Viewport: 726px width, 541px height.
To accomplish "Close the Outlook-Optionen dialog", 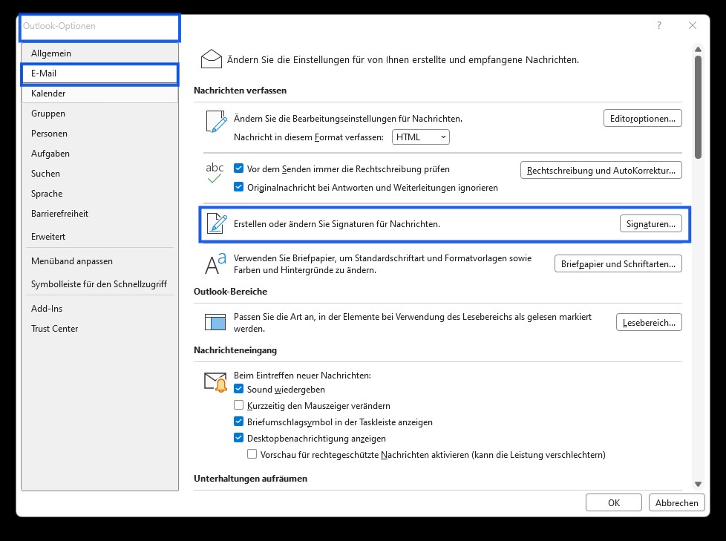I will click(x=692, y=25).
